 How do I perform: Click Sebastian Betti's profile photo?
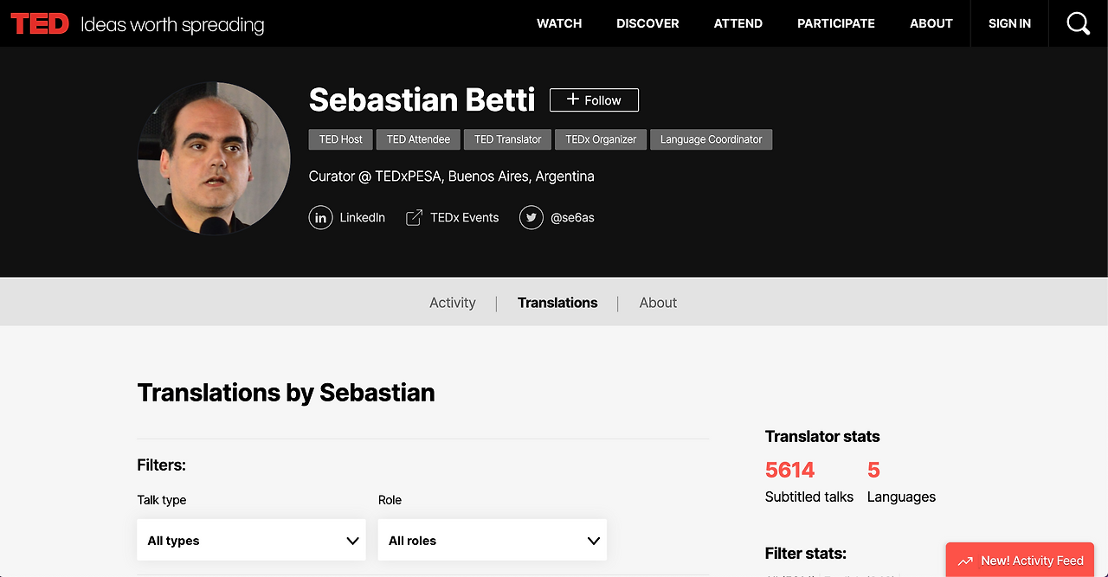click(214, 158)
